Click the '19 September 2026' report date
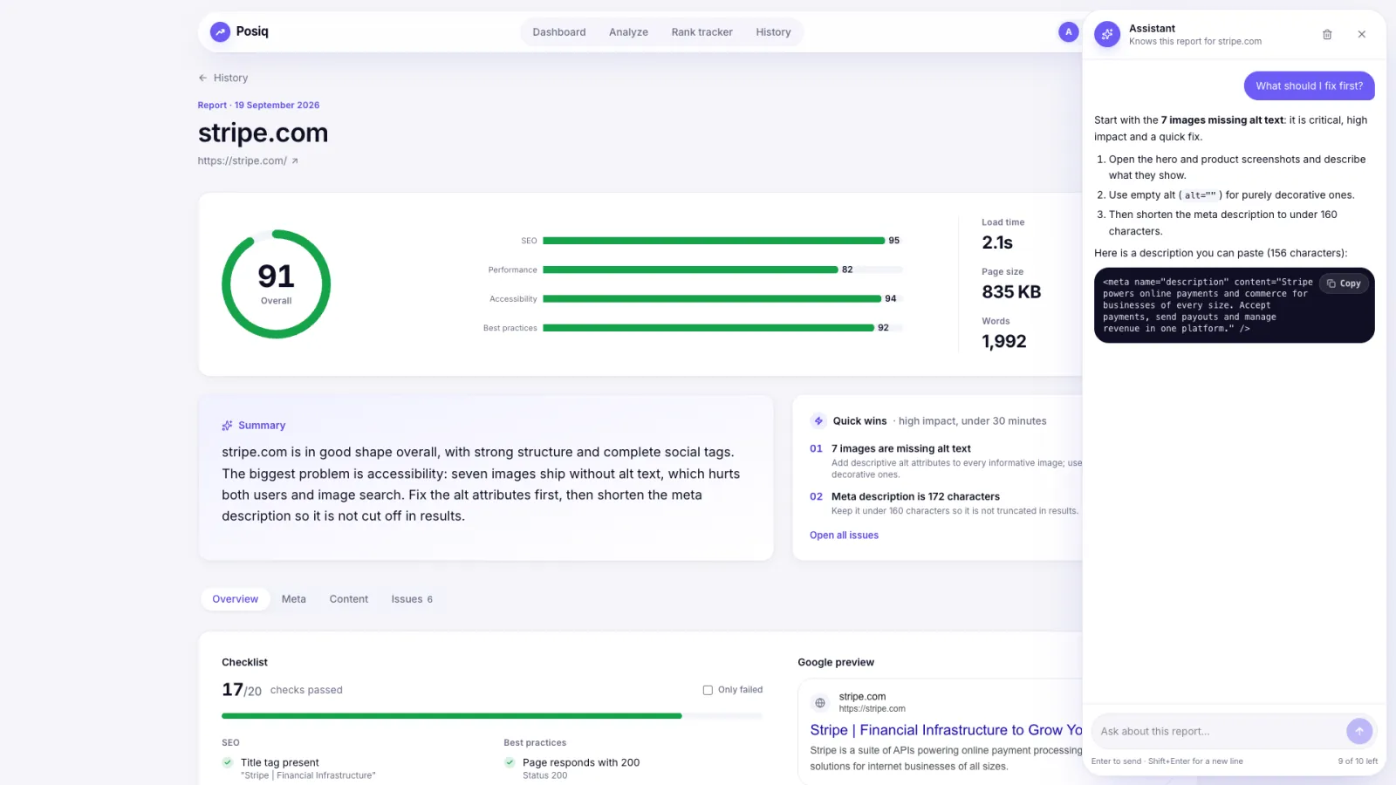This screenshot has width=1396, height=785. [277, 106]
